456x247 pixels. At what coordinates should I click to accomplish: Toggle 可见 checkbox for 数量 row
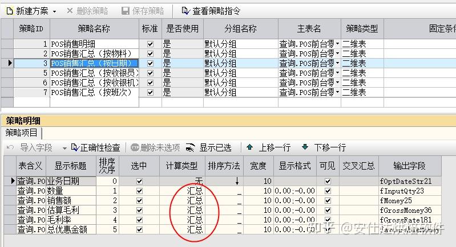pos(328,191)
